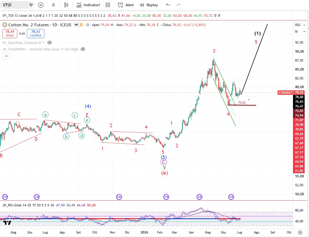Open the Indicatori menu
This screenshot has height=237, width=309.
click(88, 5)
